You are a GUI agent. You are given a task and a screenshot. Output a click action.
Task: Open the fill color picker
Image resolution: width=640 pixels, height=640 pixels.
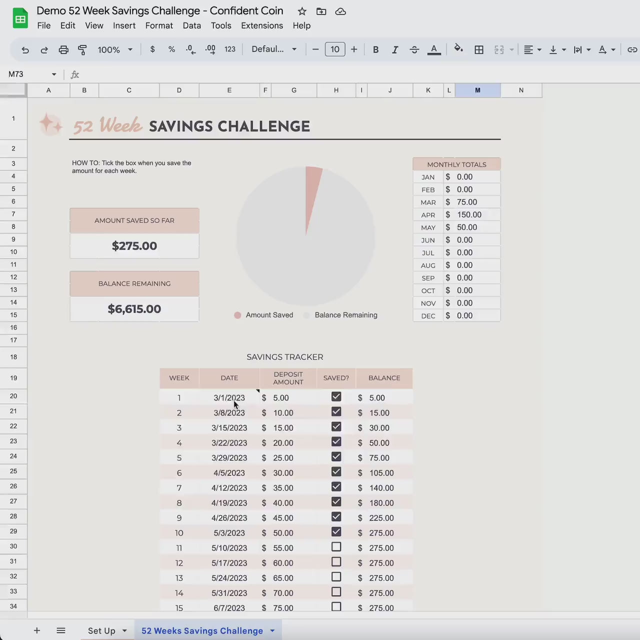[x=458, y=49]
